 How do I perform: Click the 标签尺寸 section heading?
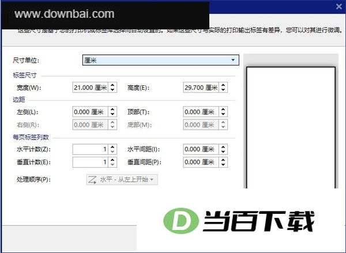point(24,75)
